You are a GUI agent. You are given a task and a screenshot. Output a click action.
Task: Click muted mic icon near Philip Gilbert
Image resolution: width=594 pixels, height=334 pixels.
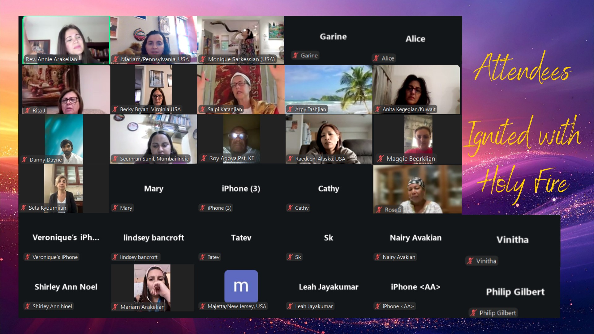click(x=473, y=313)
